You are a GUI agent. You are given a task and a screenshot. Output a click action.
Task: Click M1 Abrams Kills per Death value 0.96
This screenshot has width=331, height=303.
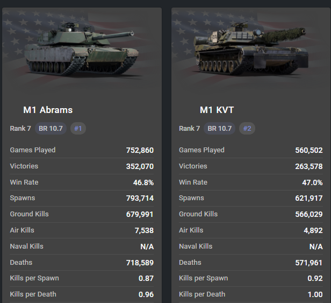[x=145, y=294]
